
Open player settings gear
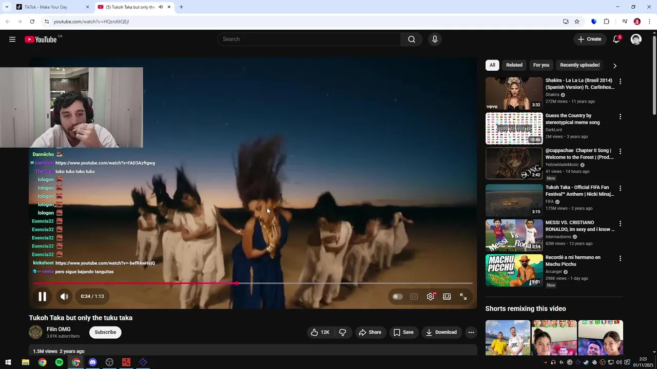[x=431, y=296]
